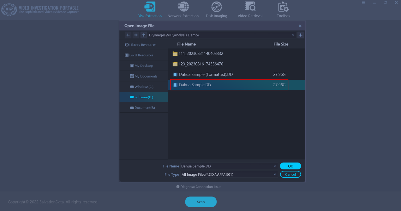Click the forward arrow in the dialog
401x211 pixels.
(136, 35)
